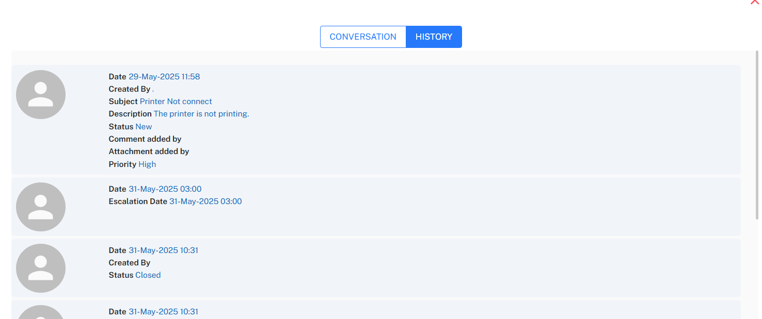Click the Attachment added by label
The height and width of the screenshot is (319, 762).
click(x=149, y=152)
